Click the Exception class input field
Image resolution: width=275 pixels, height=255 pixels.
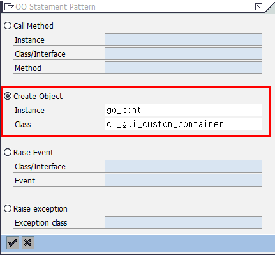click(183, 222)
